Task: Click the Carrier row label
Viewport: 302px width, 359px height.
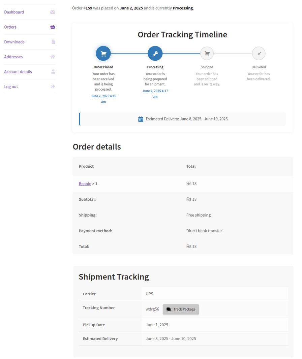Action: [89, 294]
